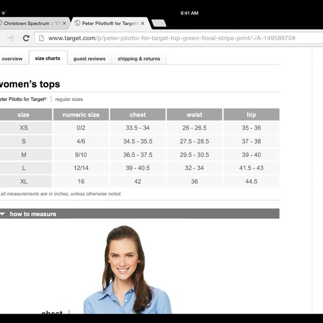Click the regular sizes link

tap(69, 99)
